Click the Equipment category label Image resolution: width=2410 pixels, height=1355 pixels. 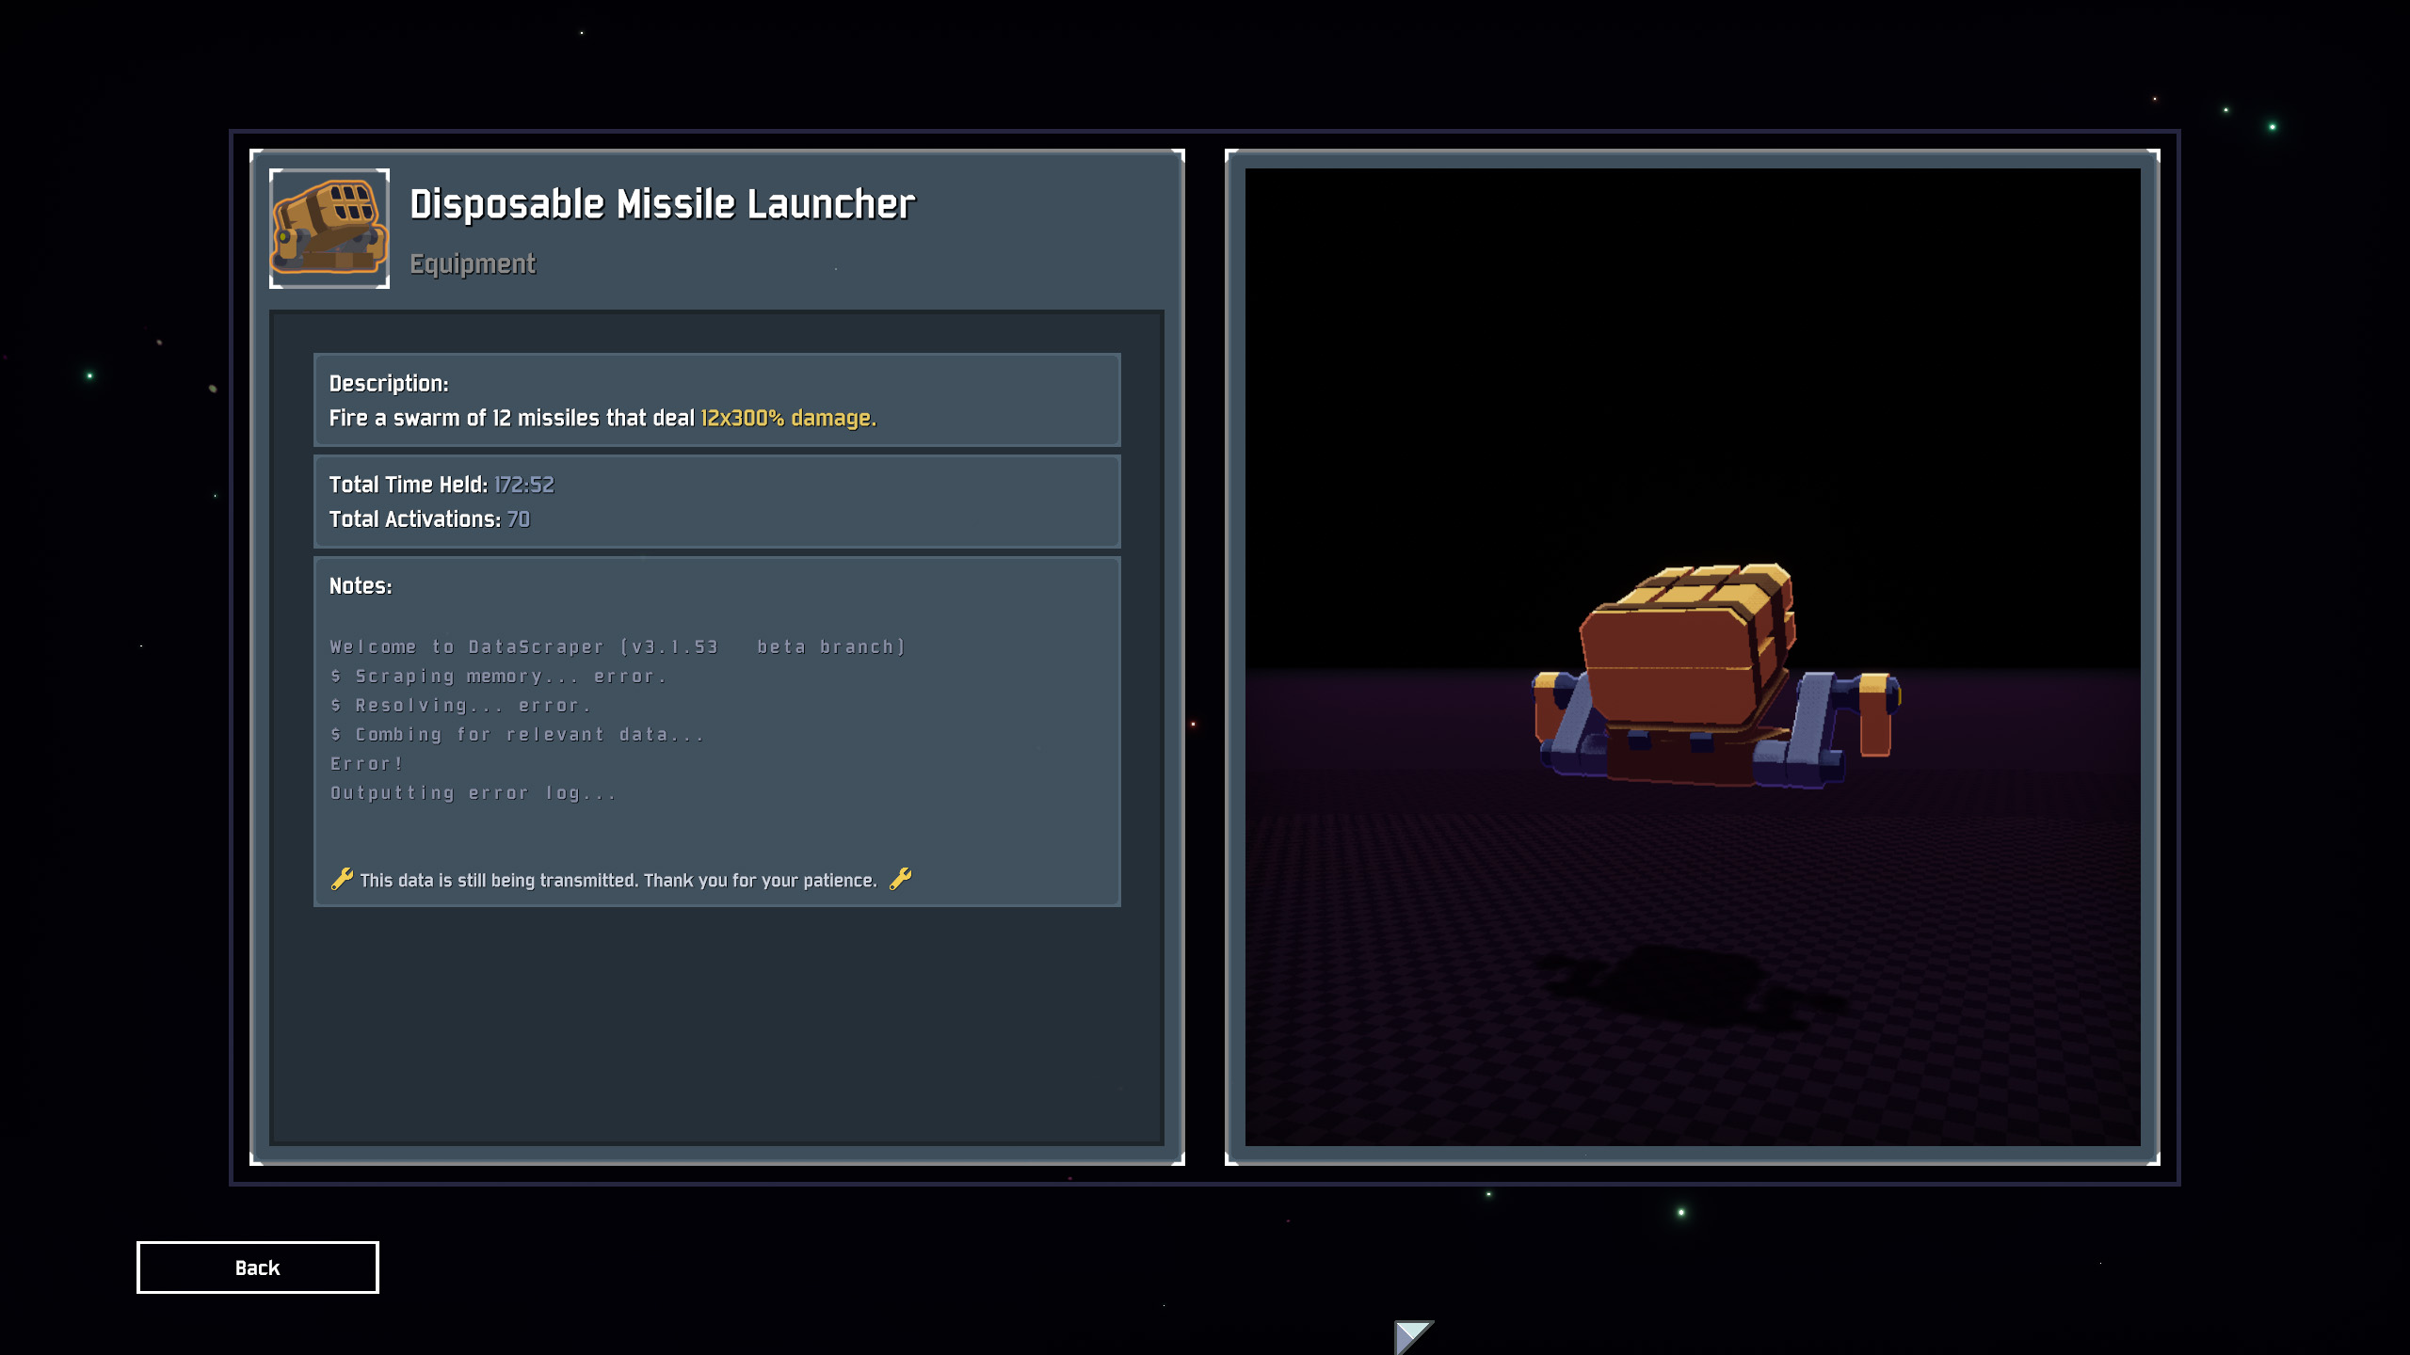point(472,264)
